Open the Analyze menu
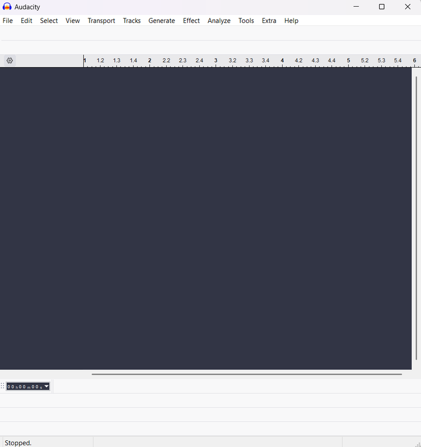This screenshot has height=447, width=421. coord(219,21)
